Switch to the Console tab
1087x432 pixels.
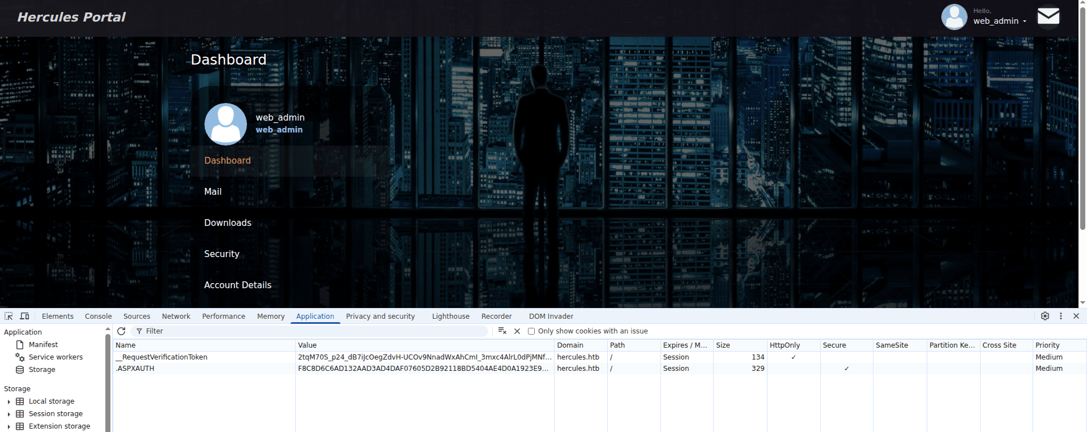pos(99,316)
